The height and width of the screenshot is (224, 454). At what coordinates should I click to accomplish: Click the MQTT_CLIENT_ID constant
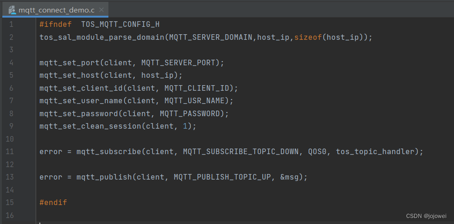[197, 88]
